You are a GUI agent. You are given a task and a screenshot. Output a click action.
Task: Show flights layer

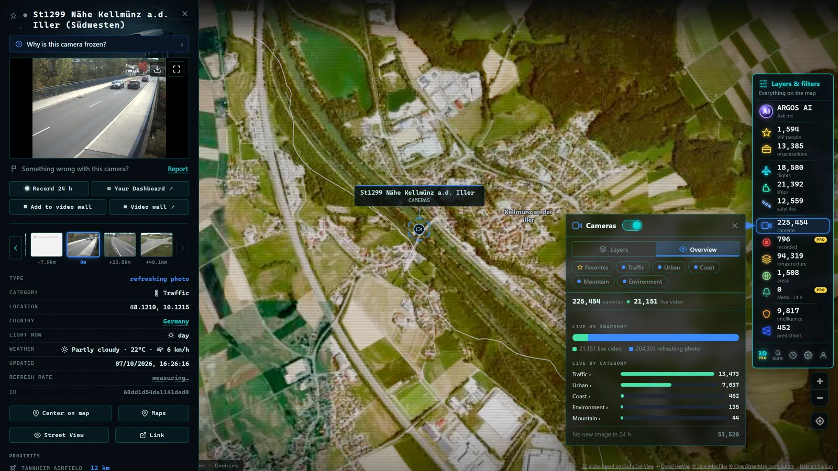point(792,171)
